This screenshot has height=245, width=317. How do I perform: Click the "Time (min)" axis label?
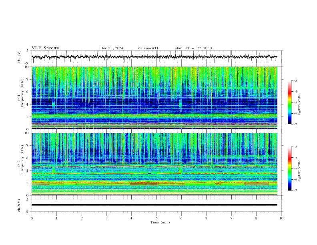point(160,222)
